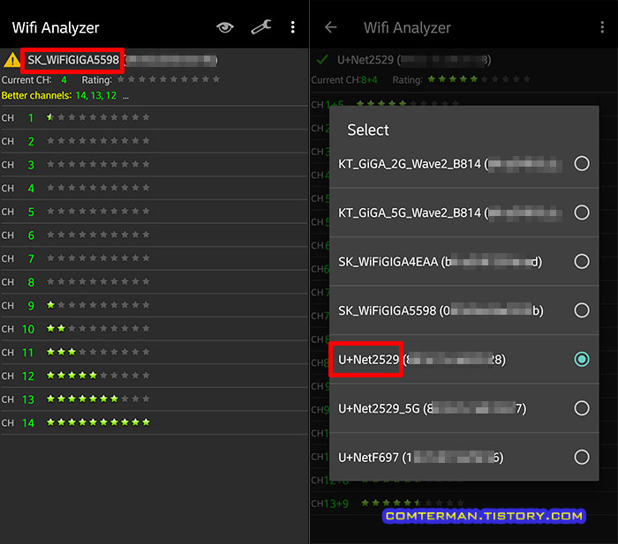
Task: Tap the CH 8 rating row
Action: pos(154,282)
